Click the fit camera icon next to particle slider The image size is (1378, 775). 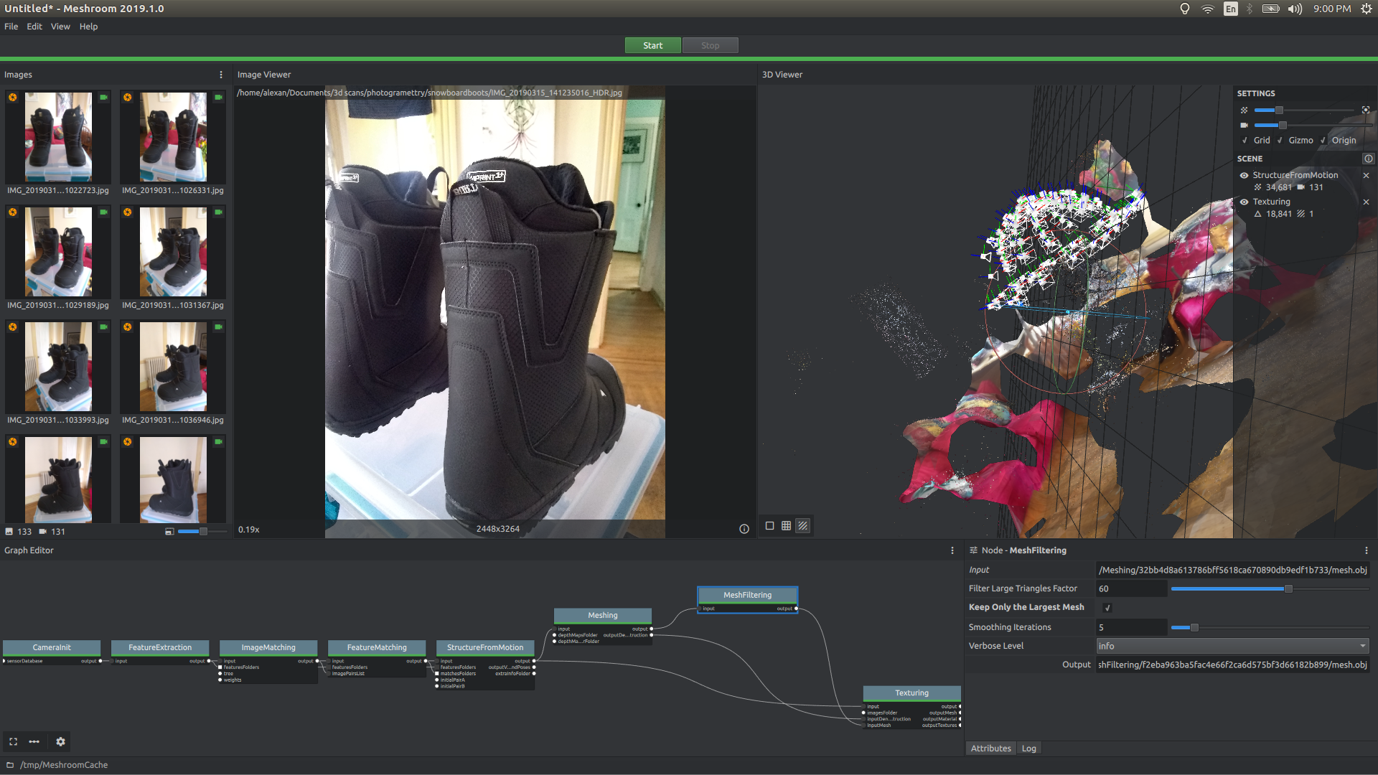coord(1367,110)
